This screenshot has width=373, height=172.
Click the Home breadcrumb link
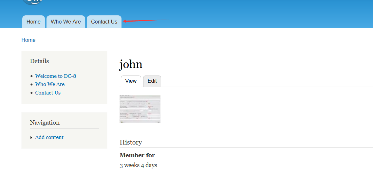28,40
